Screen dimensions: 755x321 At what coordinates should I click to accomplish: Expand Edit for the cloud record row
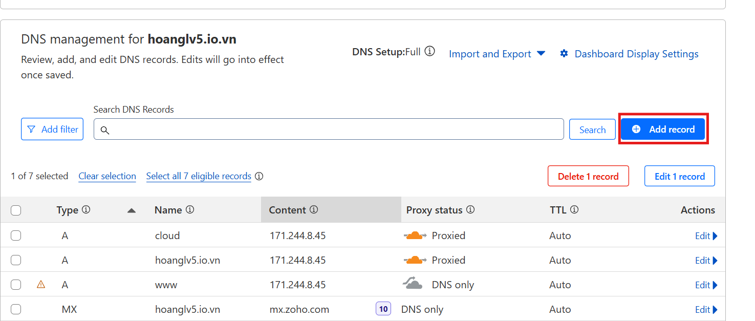[x=706, y=236]
